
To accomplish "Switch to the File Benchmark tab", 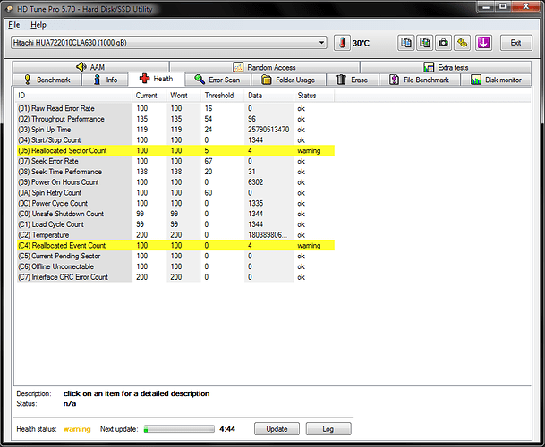I will [420, 80].
